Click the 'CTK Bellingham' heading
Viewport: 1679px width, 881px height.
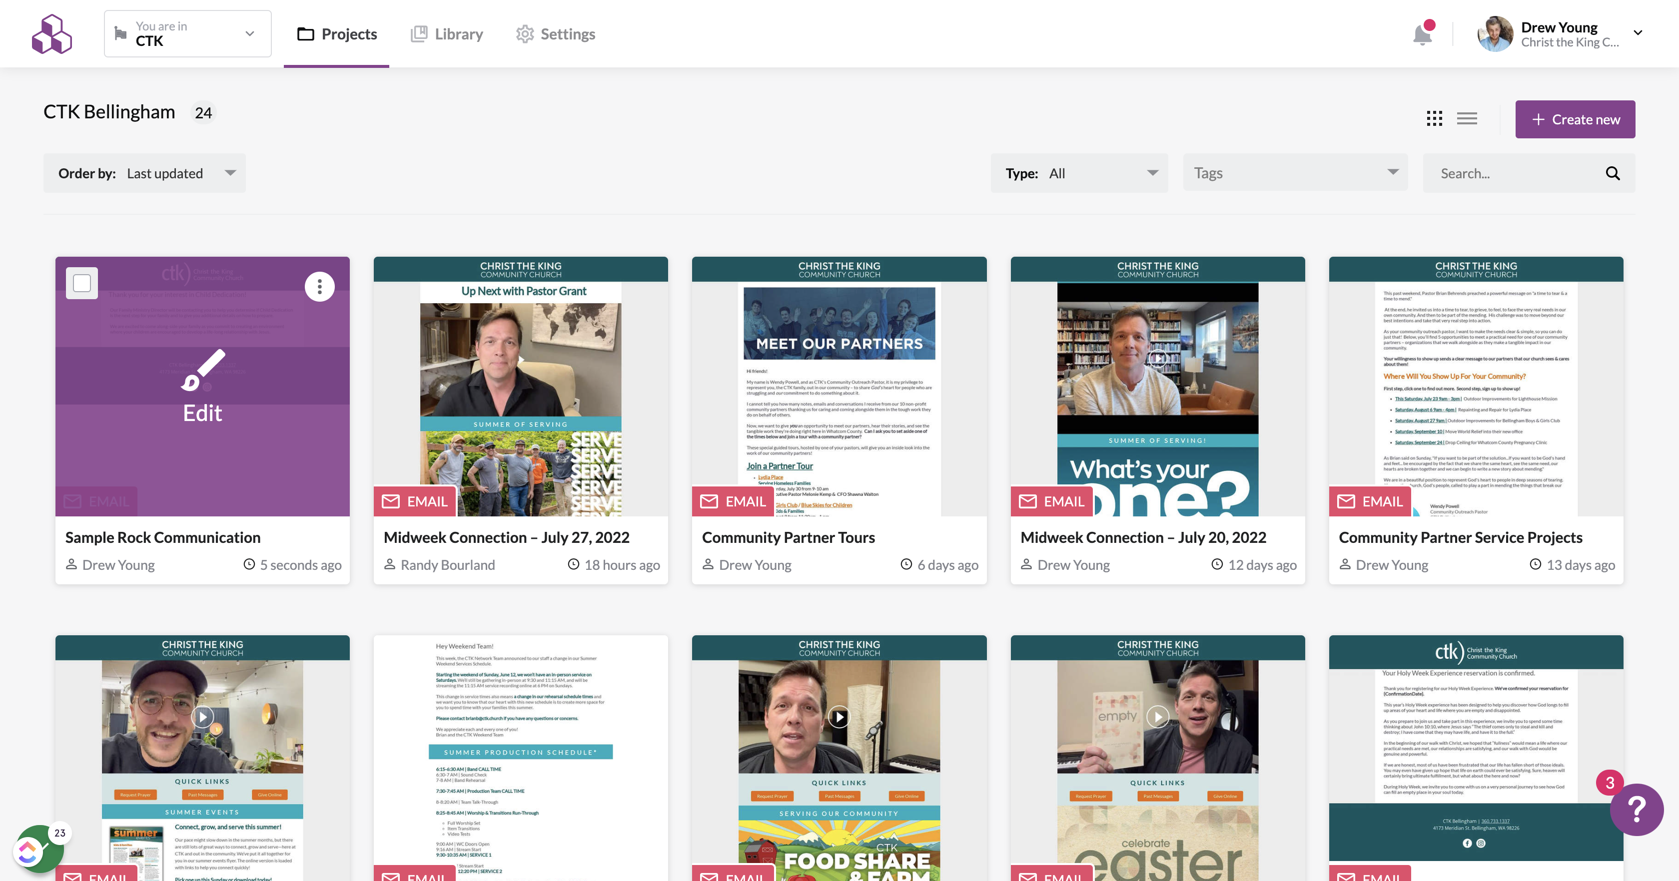pyautogui.click(x=109, y=112)
